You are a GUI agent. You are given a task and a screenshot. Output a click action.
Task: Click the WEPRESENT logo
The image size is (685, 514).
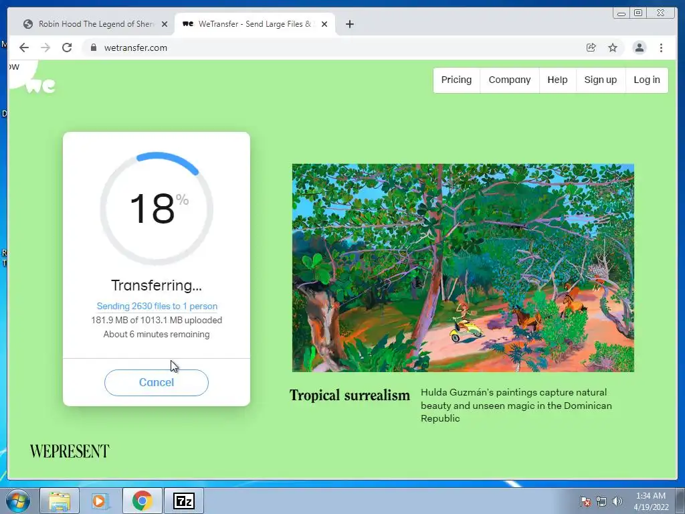point(70,451)
